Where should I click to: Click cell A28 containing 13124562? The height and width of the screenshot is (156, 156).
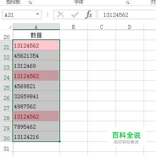(x=36, y=116)
